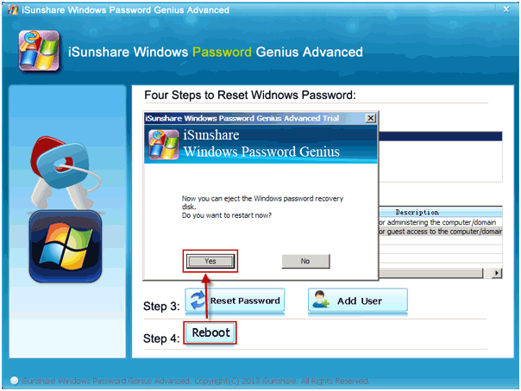Viewport: 521px width, 391px height.
Task: Click the round icon beside copyright text
Action: coord(15,381)
